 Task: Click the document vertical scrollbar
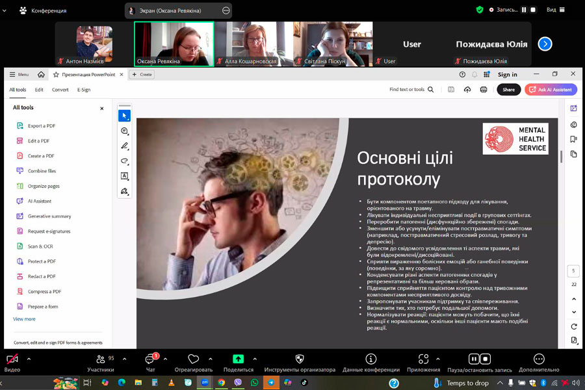click(x=561, y=157)
